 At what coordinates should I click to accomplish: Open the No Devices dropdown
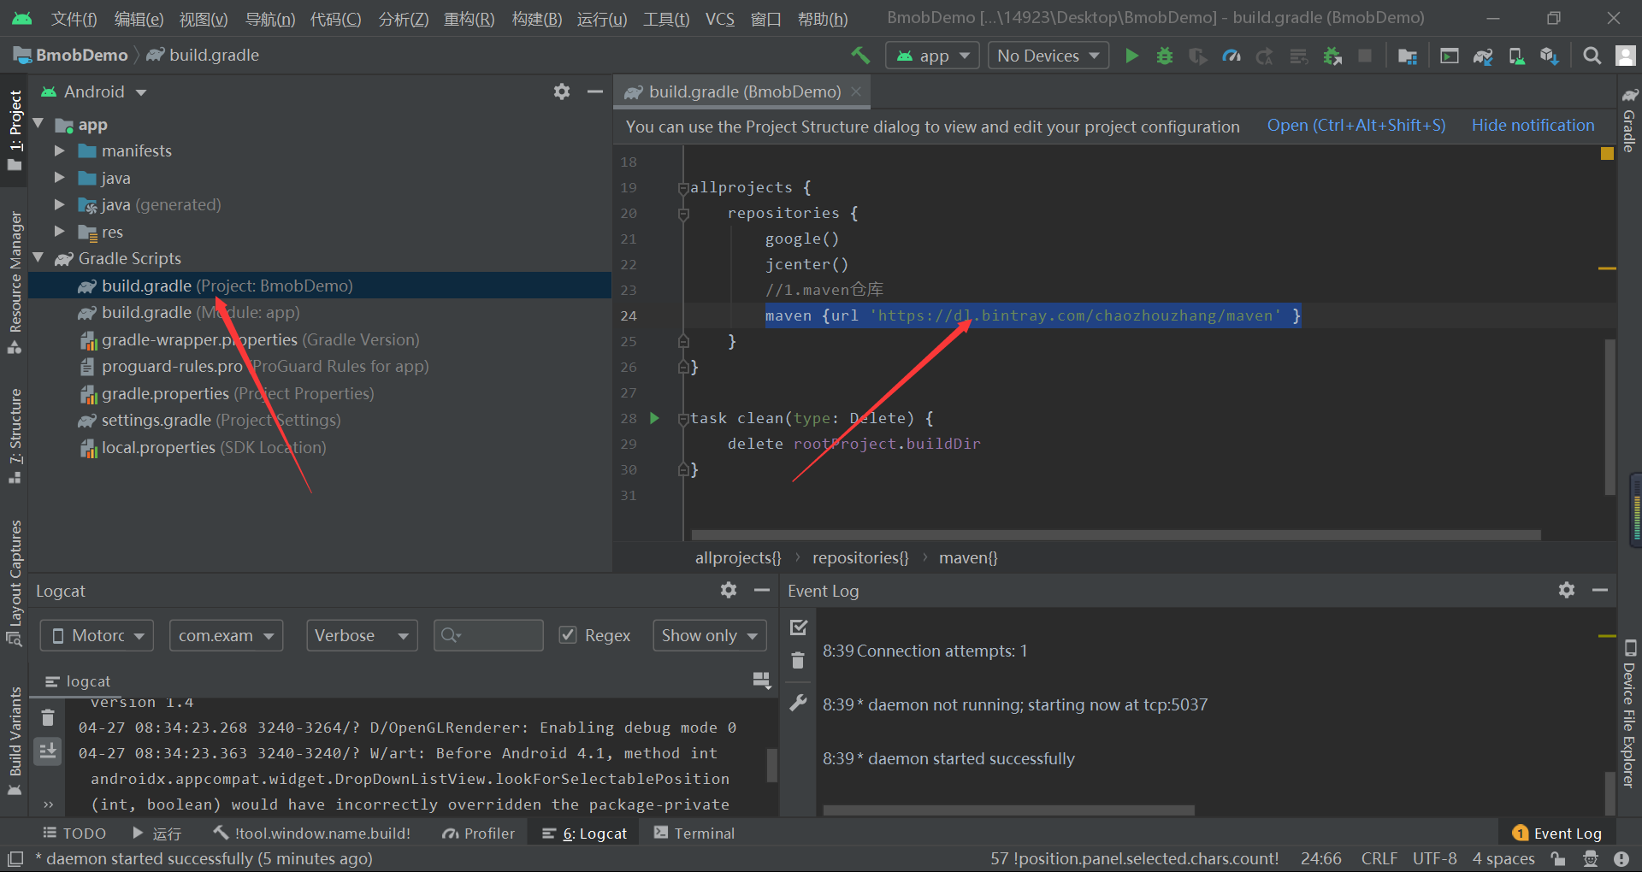[1048, 55]
